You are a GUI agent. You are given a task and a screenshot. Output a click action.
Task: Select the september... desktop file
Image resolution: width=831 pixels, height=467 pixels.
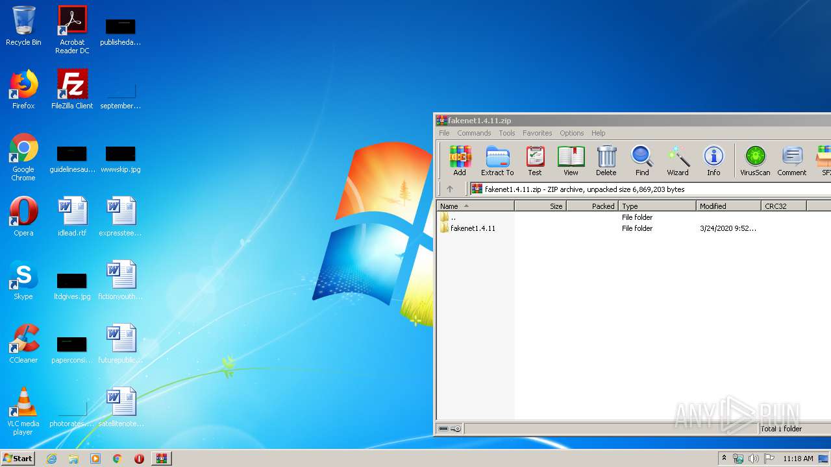121,95
